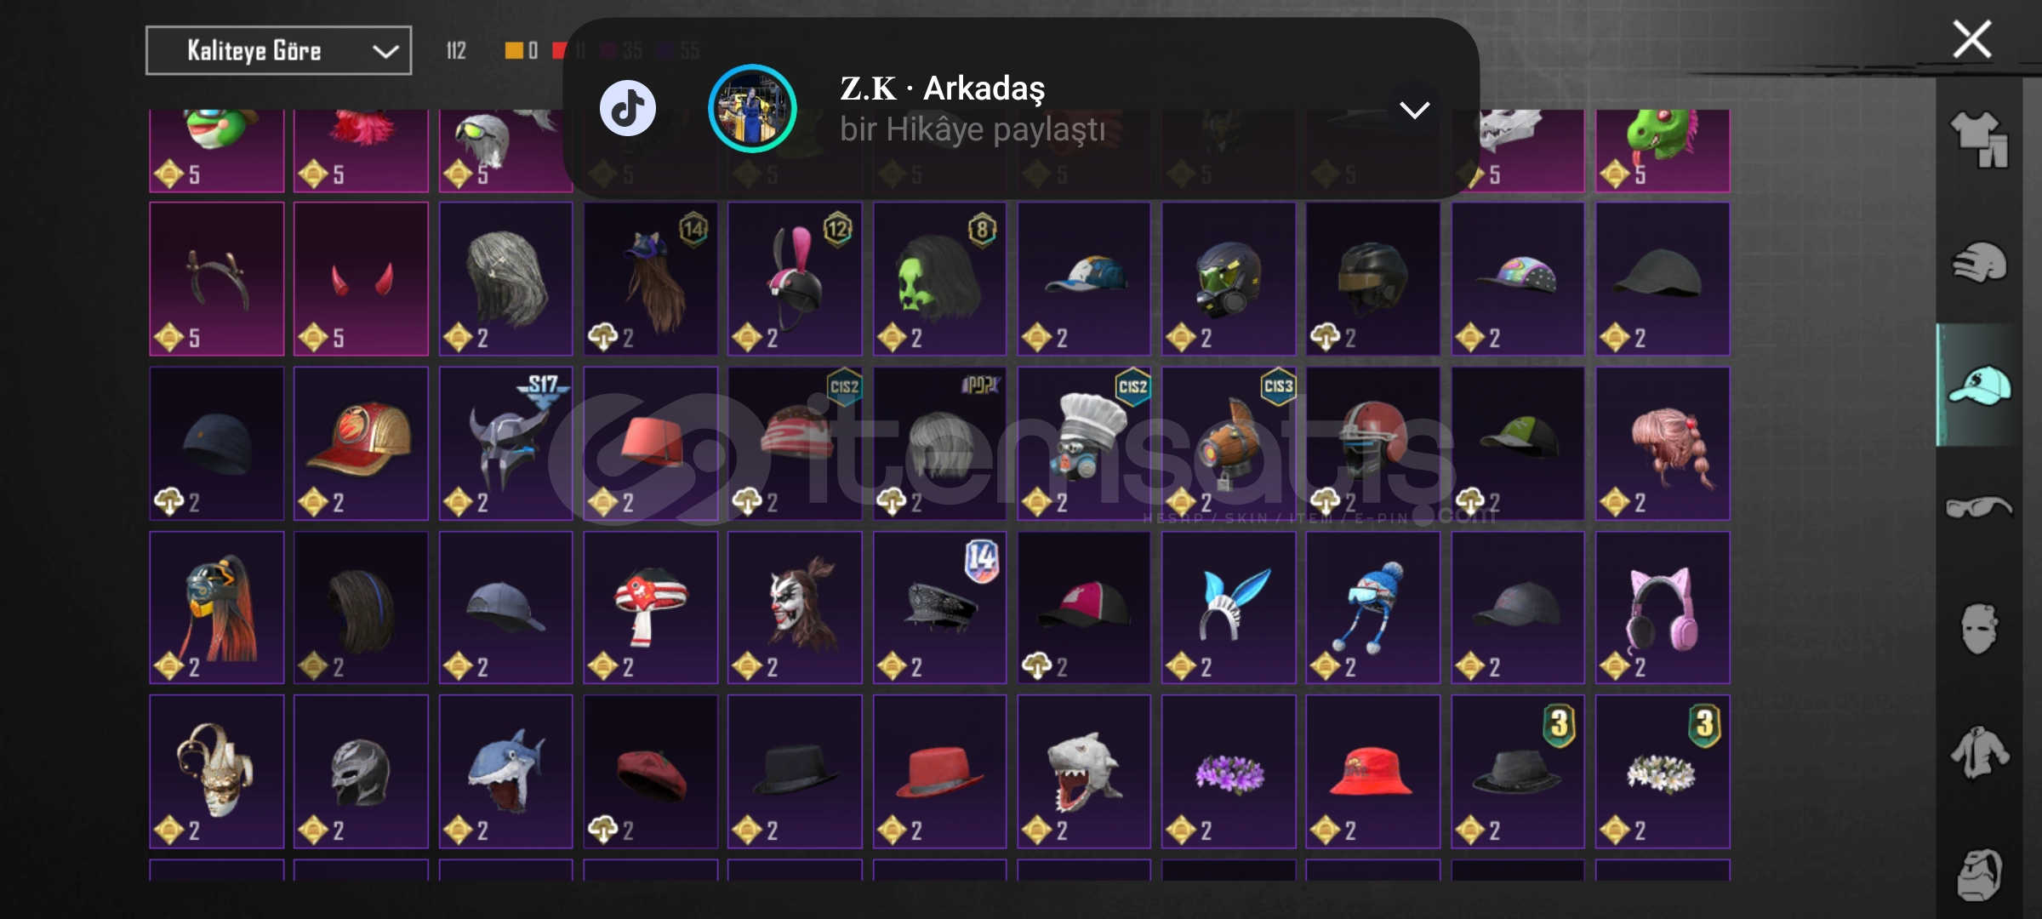Close the inventory with the X button
Screen dimensions: 2042x919
pos(1971,40)
